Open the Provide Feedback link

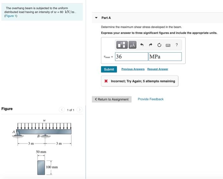point(151,99)
